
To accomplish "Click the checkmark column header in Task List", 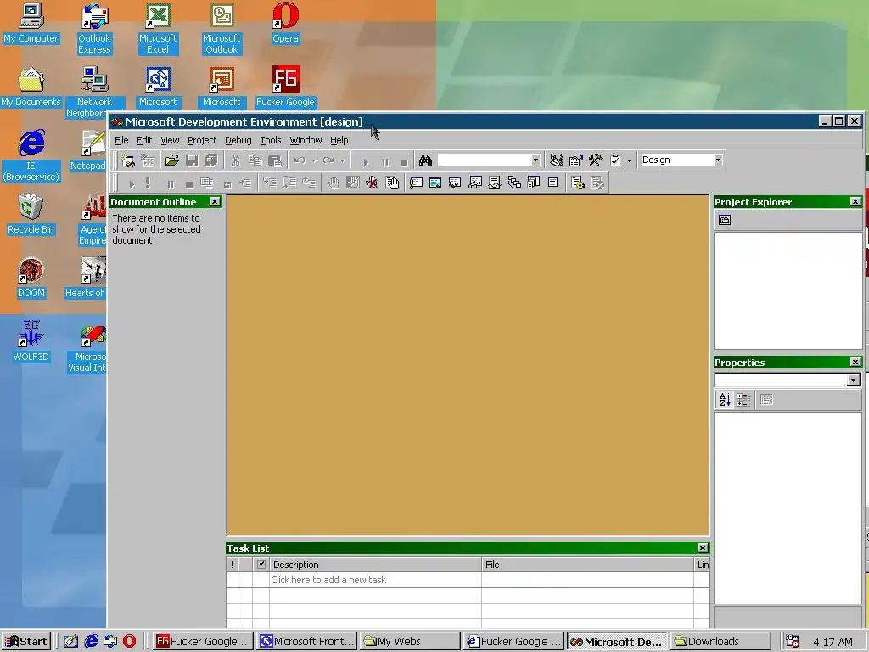I will (x=261, y=565).
